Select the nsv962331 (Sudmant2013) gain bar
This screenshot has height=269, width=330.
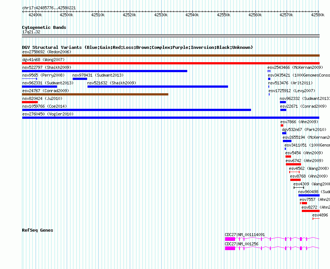[40, 87]
